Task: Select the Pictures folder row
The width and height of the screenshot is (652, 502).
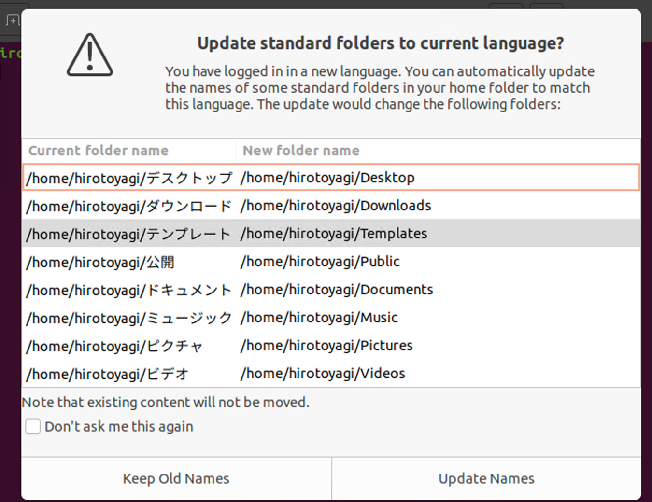Action: pos(331,346)
